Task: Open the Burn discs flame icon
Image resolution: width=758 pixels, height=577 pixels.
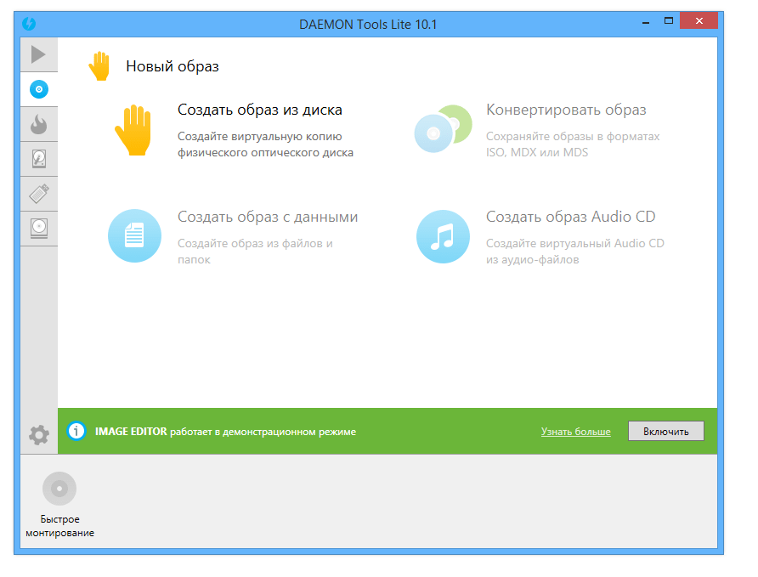Action: [x=38, y=123]
